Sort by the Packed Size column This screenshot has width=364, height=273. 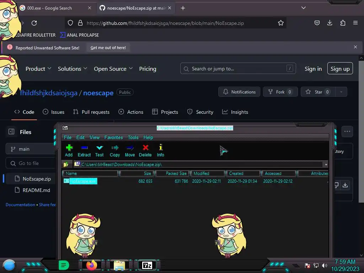(x=172, y=173)
